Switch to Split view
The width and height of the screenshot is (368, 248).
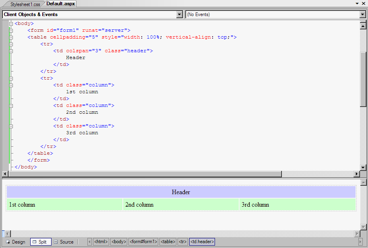point(41,242)
